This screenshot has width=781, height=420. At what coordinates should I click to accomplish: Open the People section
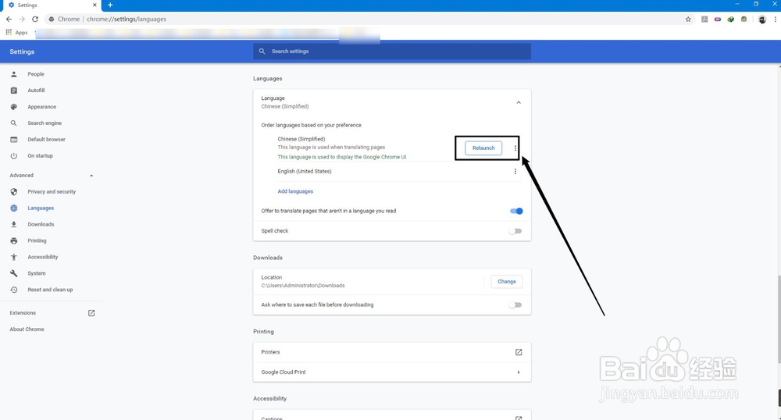36,74
